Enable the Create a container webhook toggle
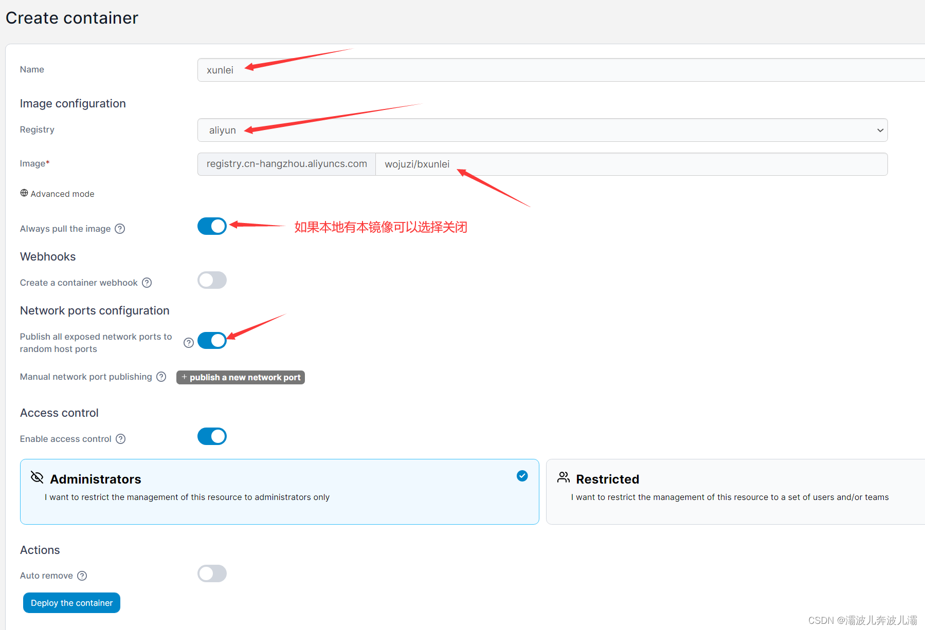 click(212, 280)
